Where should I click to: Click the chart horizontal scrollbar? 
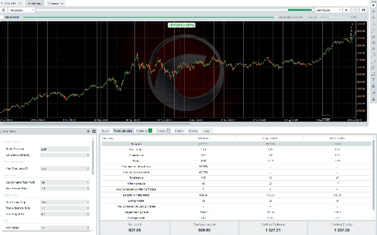[96, 124]
